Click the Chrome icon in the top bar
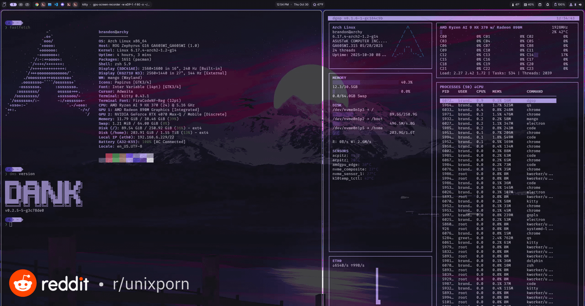 coord(38,4)
